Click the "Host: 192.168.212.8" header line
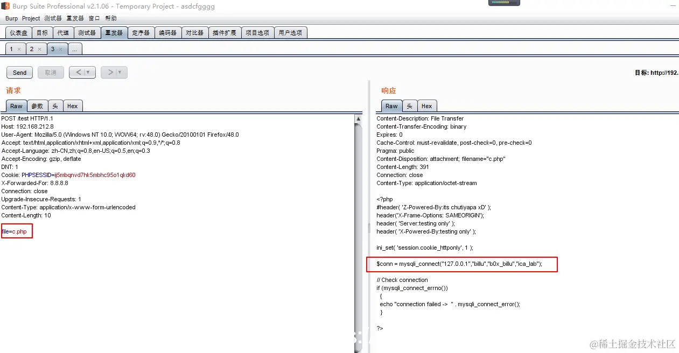Image resolution: width=679 pixels, height=353 pixels. click(27, 126)
